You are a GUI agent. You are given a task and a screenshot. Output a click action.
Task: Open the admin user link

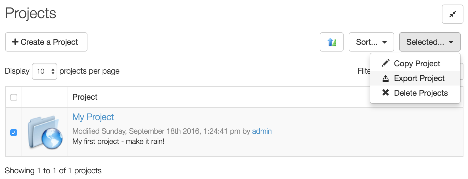(x=262, y=131)
